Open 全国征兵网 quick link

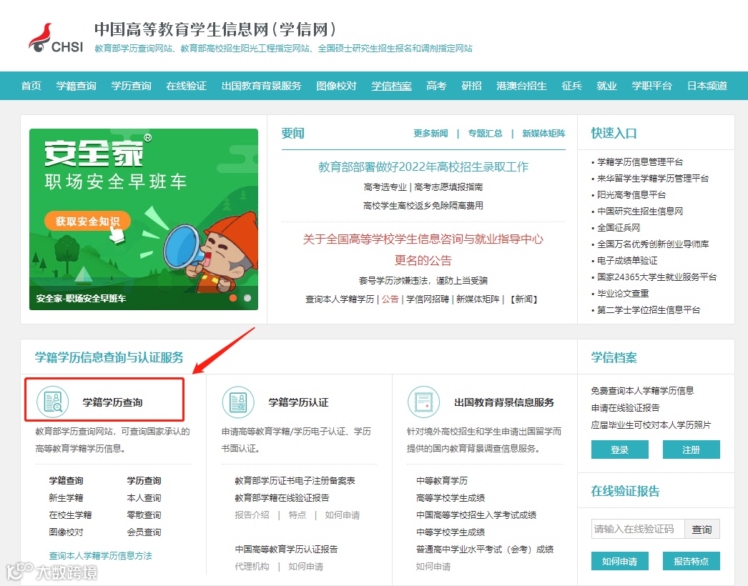619,227
